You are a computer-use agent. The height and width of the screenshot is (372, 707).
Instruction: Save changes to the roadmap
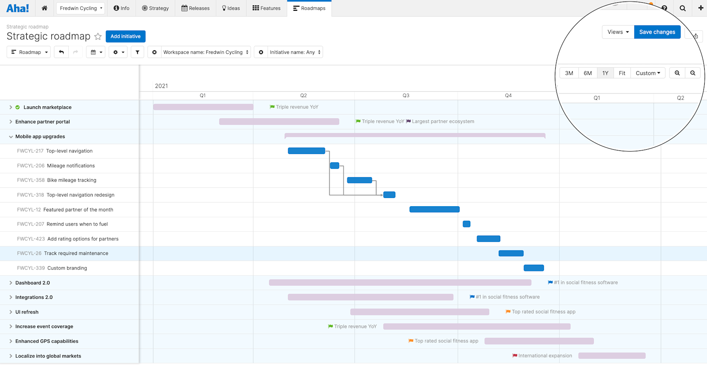coord(657,32)
